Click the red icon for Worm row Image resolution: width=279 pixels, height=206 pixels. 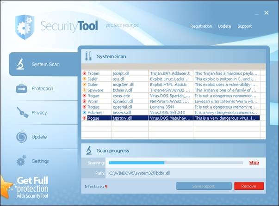click(x=85, y=101)
